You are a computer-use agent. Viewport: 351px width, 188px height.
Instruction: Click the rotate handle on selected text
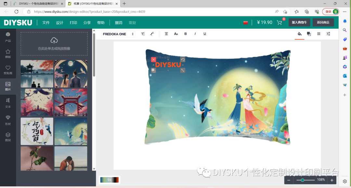coord(183,59)
